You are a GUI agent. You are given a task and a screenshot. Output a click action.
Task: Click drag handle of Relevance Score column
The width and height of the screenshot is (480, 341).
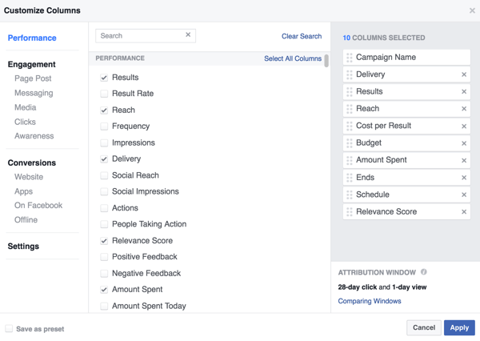click(x=350, y=211)
